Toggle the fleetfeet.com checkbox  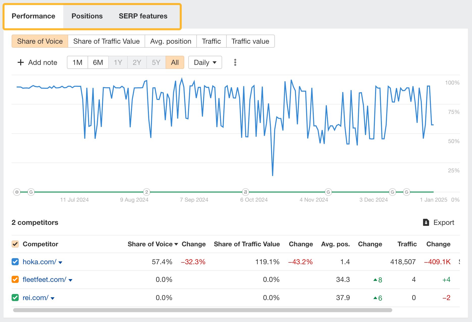(15, 279)
